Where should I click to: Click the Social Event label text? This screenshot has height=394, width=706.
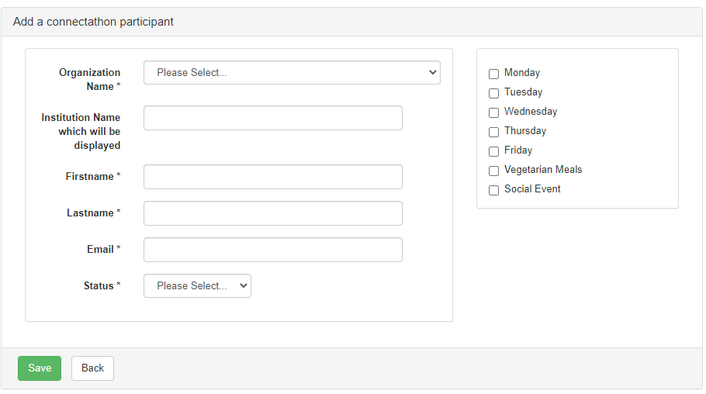coord(532,189)
